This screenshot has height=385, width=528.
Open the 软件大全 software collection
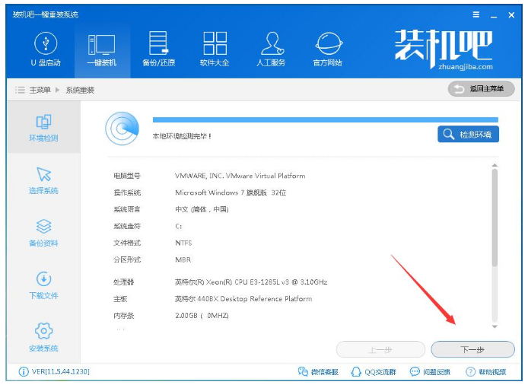click(215, 49)
